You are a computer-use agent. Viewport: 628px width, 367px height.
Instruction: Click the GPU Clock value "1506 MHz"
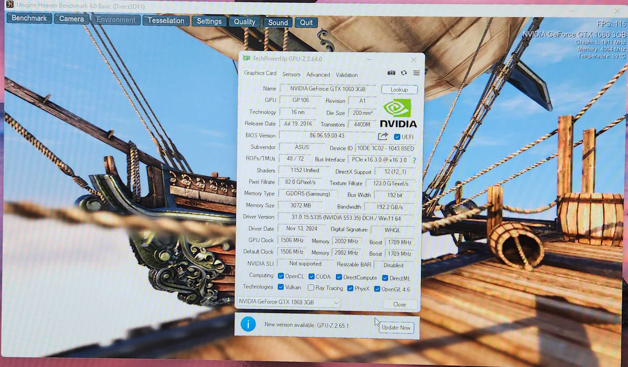point(292,240)
